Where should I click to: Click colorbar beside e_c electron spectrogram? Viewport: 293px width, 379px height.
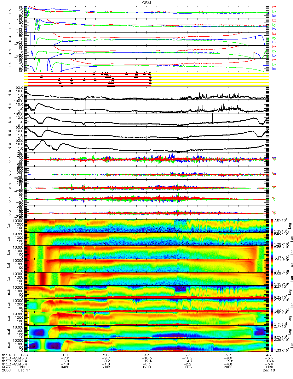click(x=273, y=305)
